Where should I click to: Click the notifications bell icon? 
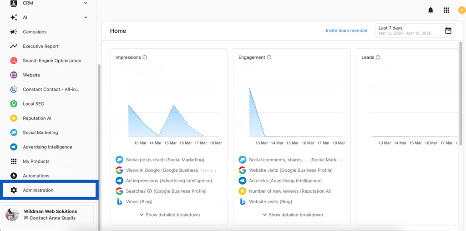pos(431,10)
